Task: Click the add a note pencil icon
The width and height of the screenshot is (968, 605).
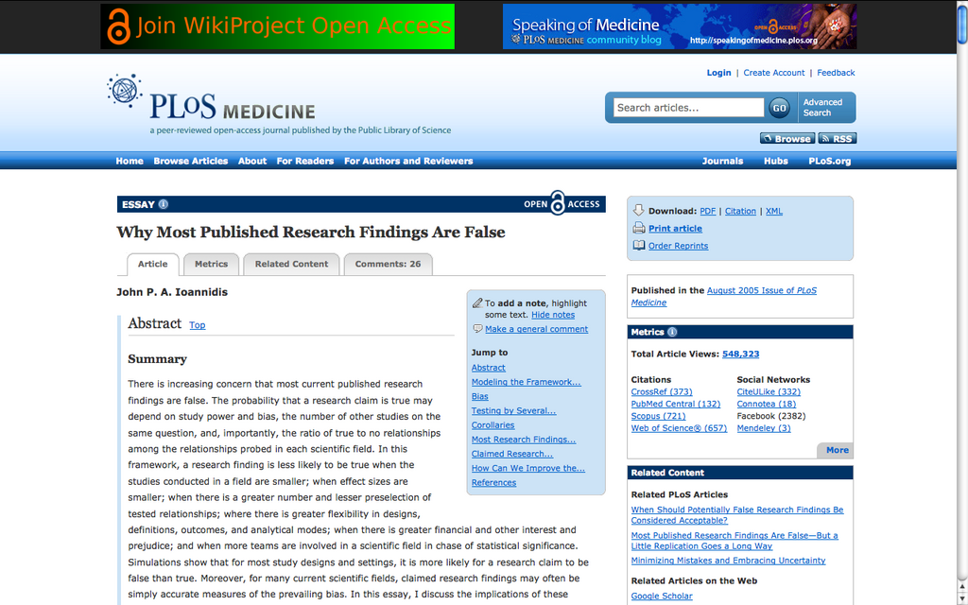Action: click(477, 303)
